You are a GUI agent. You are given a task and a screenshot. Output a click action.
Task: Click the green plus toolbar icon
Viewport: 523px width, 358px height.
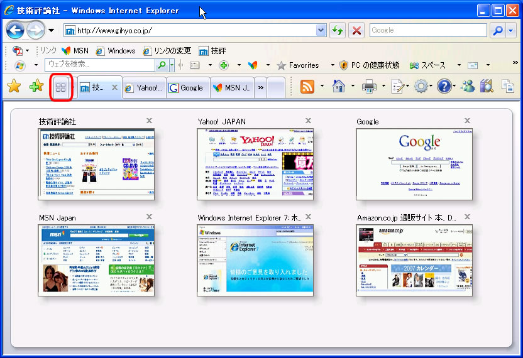(224, 65)
